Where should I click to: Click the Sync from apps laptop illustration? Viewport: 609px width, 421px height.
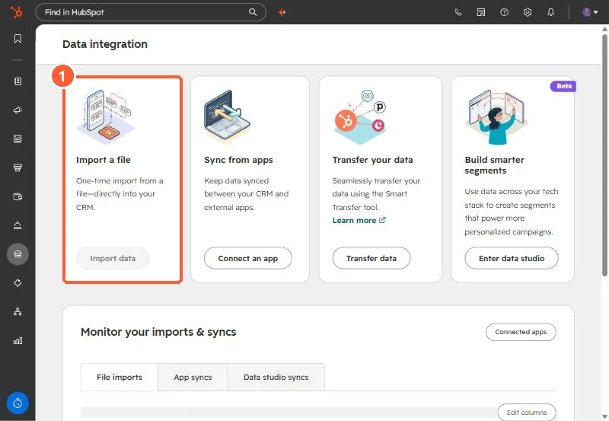pos(228,117)
